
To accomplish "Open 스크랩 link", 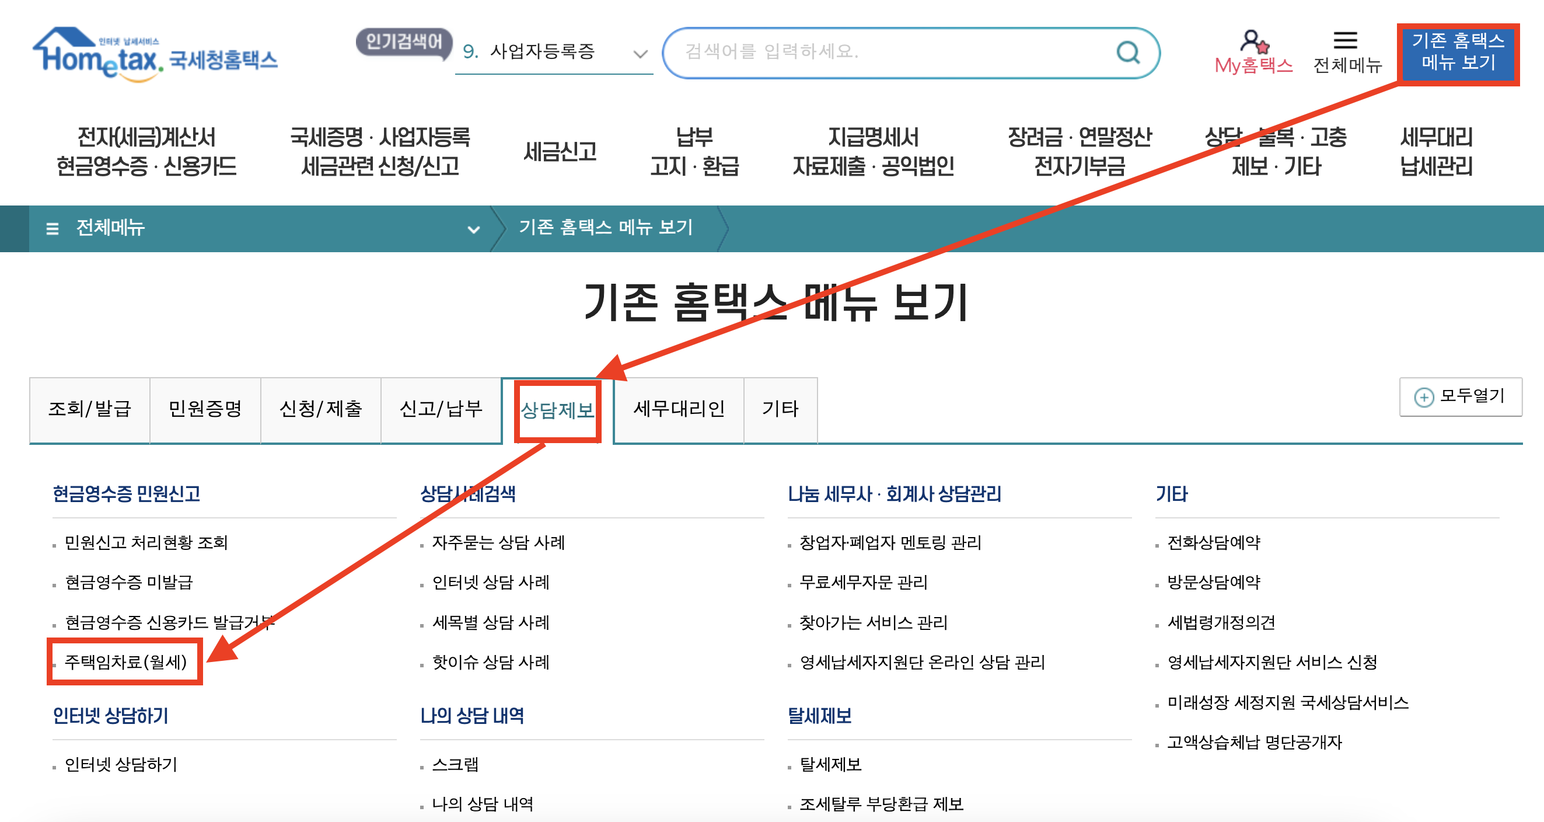I will click(456, 764).
